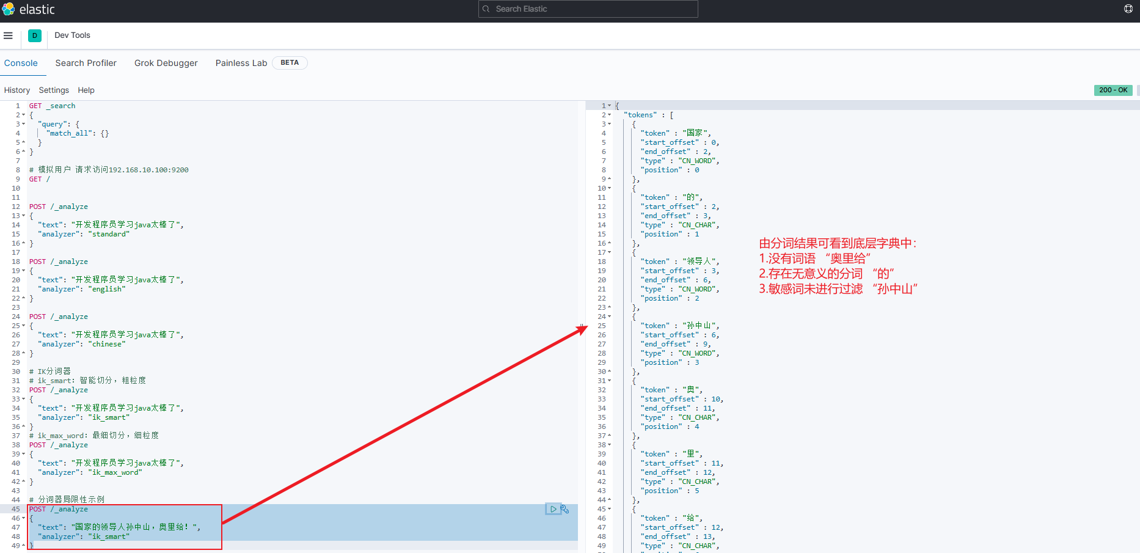Screen dimensions: 1140x553
Task: Click the help icon in top-right header
Action: point(1128,9)
